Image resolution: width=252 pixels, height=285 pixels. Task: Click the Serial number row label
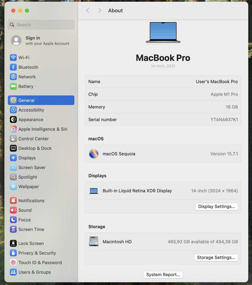103,120
